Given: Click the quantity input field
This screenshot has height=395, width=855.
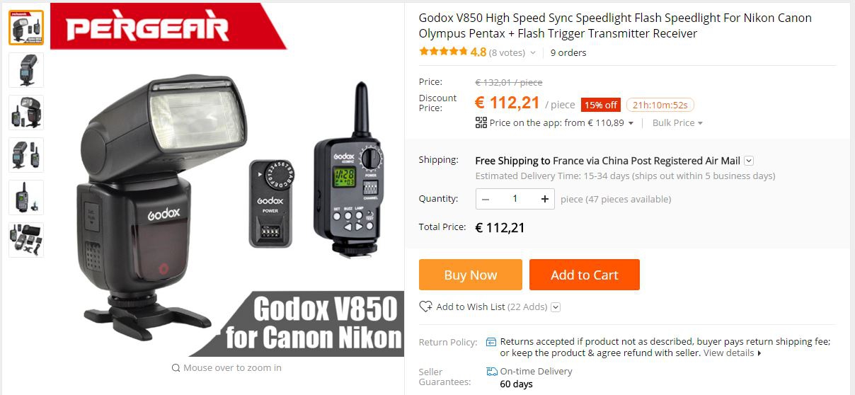Looking at the screenshot, I should [x=515, y=199].
